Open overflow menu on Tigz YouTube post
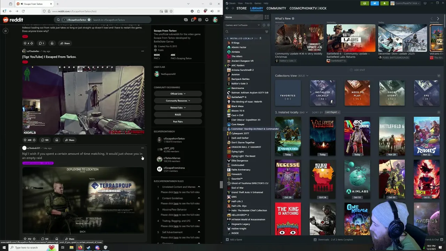Viewport: 446px width, 251px height. tap(143, 51)
